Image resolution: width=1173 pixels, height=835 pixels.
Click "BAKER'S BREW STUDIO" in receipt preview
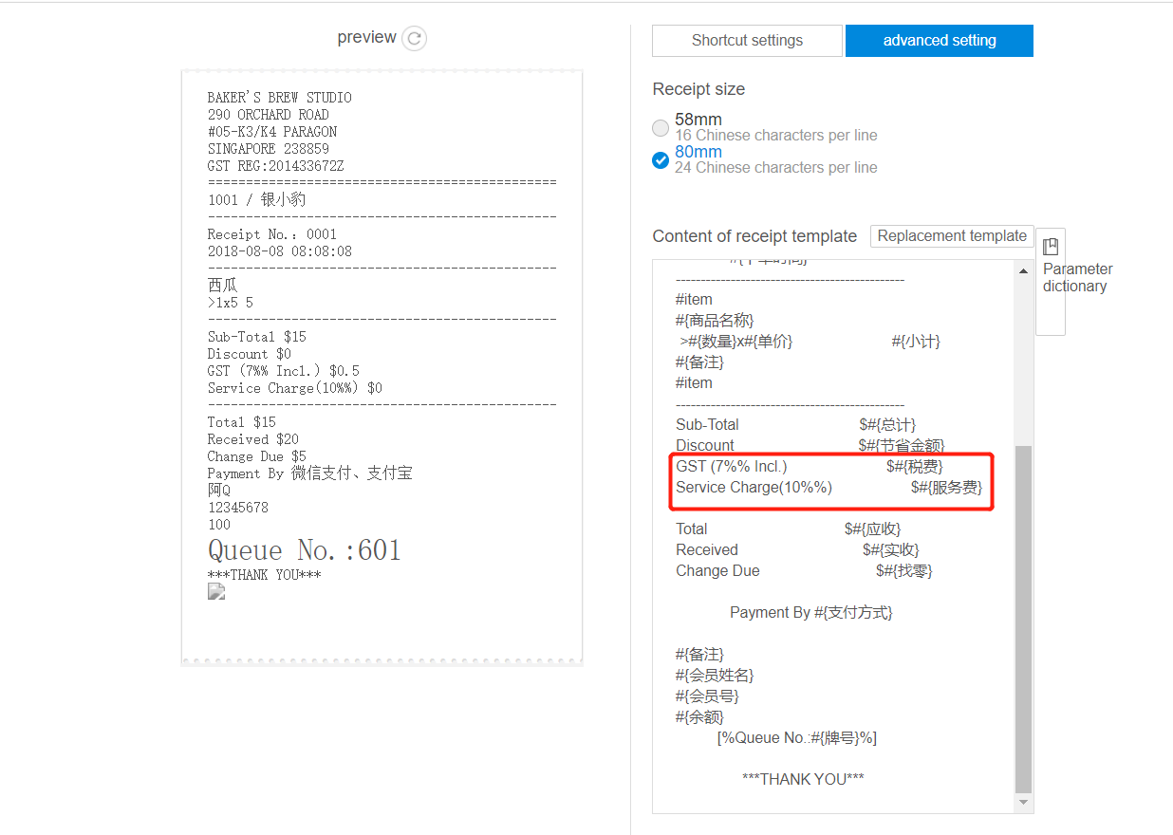(280, 98)
